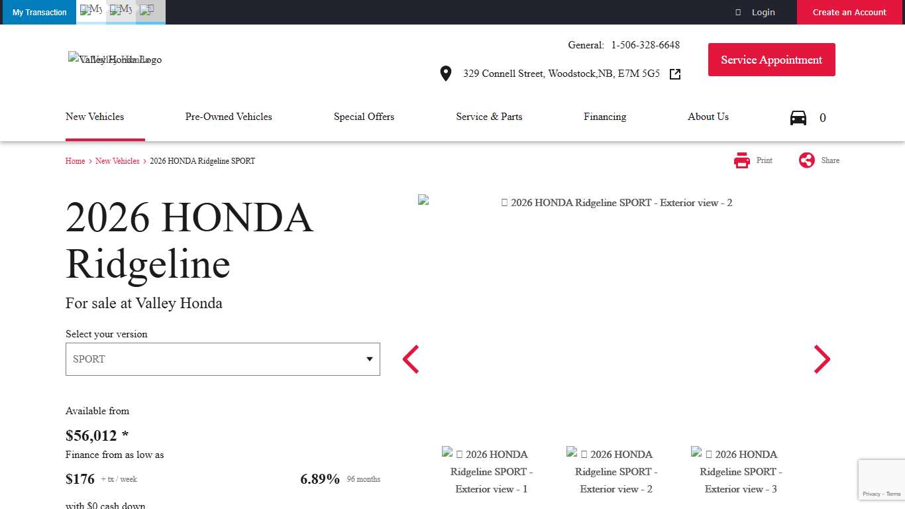Go to previous photo with left chevron
The image size is (905, 509).
(411, 359)
